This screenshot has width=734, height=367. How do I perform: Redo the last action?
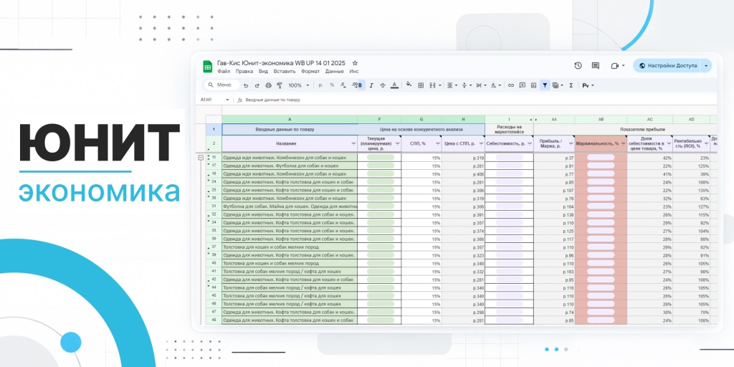click(257, 85)
